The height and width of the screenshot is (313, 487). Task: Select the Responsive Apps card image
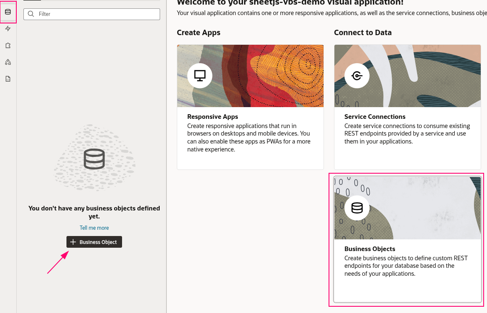pyautogui.click(x=250, y=75)
